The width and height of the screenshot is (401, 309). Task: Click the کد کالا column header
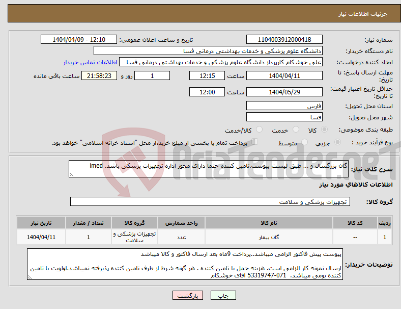tap(355, 223)
